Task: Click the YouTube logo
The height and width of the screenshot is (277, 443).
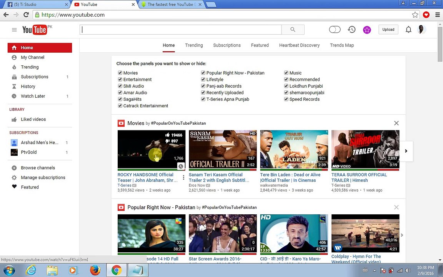Action: coord(35,30)
